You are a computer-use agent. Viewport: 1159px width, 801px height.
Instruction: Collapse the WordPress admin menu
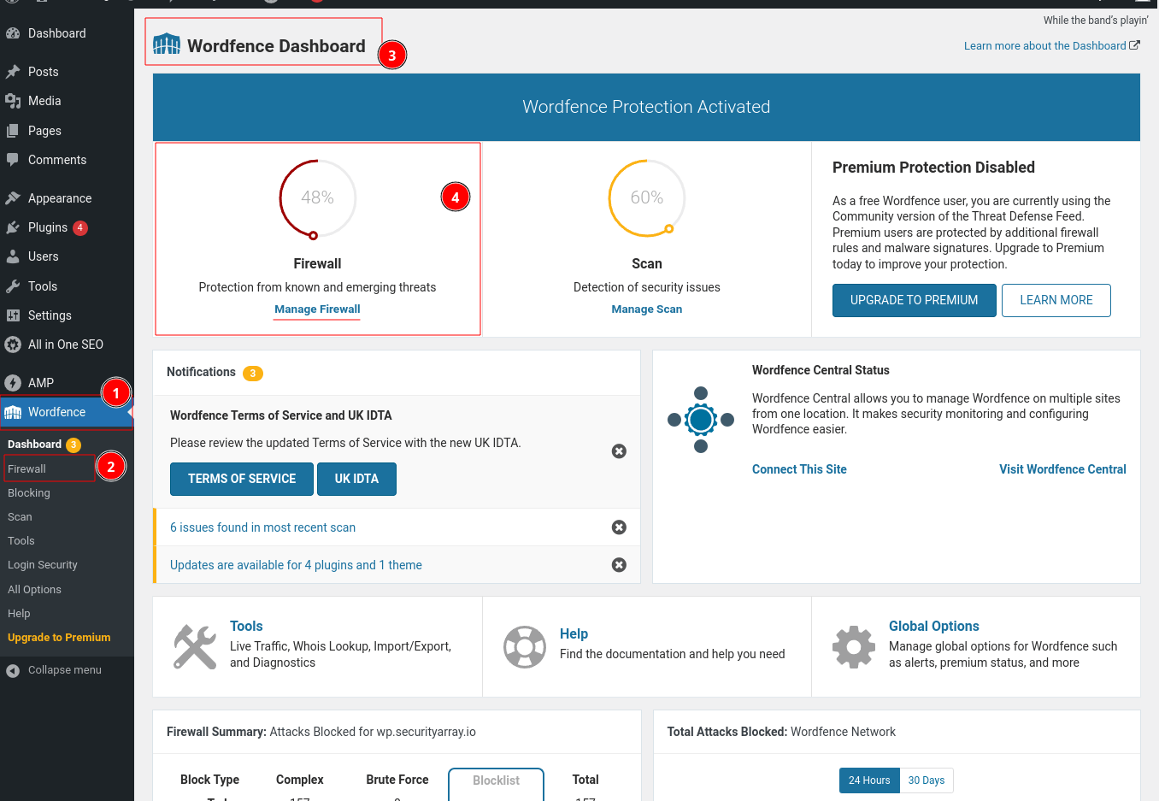pyautogui.click(x=64, y=670)
